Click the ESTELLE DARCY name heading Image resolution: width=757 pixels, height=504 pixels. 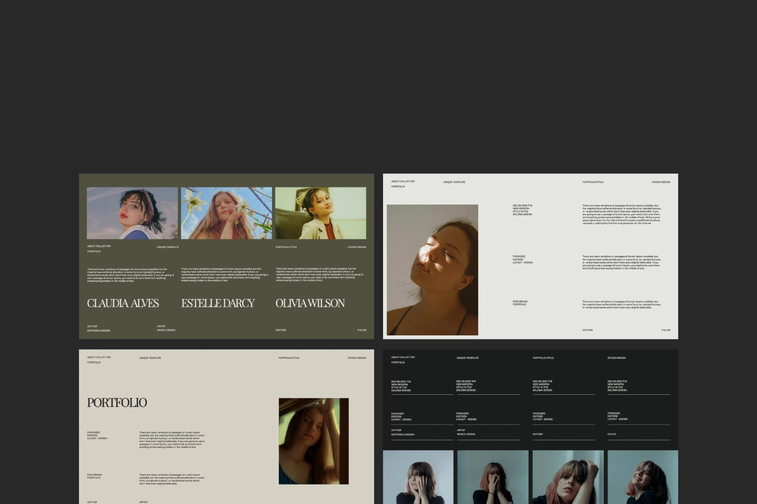point(218,303)
